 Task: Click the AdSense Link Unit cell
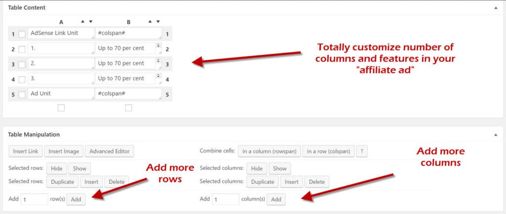point(60,33)
